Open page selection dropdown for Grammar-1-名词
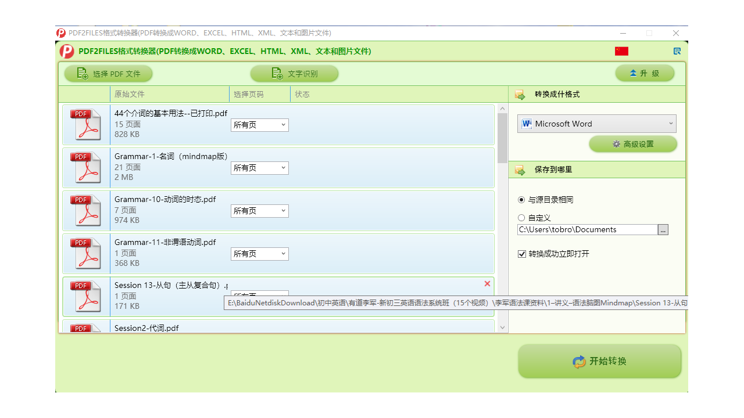 tap(260, 168)
